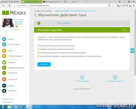Viewport: 136px width, 109px height.
Task: Bookmark page with star icon
Action: pyautogui.click(x=113, y=5)
